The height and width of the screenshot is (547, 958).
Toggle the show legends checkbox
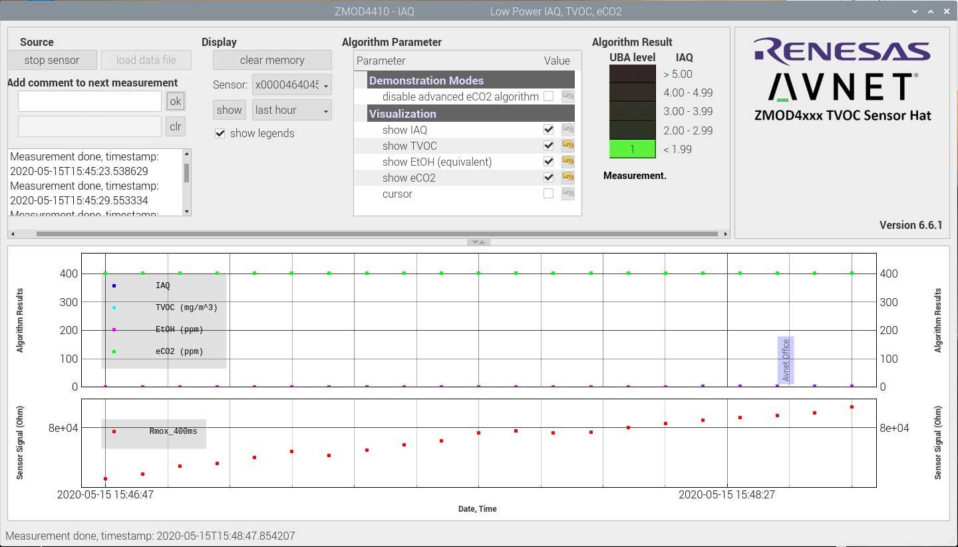tap(220, 134)
